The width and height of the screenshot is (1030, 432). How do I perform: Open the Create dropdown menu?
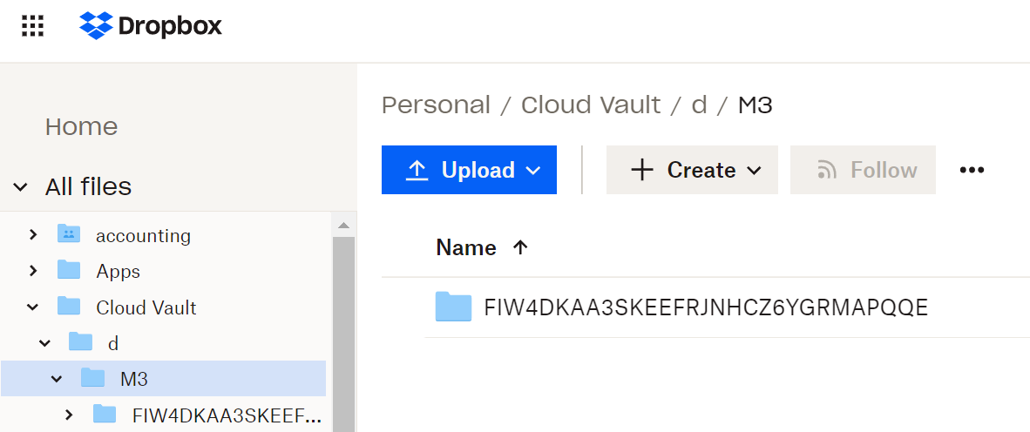coord(692,170)
